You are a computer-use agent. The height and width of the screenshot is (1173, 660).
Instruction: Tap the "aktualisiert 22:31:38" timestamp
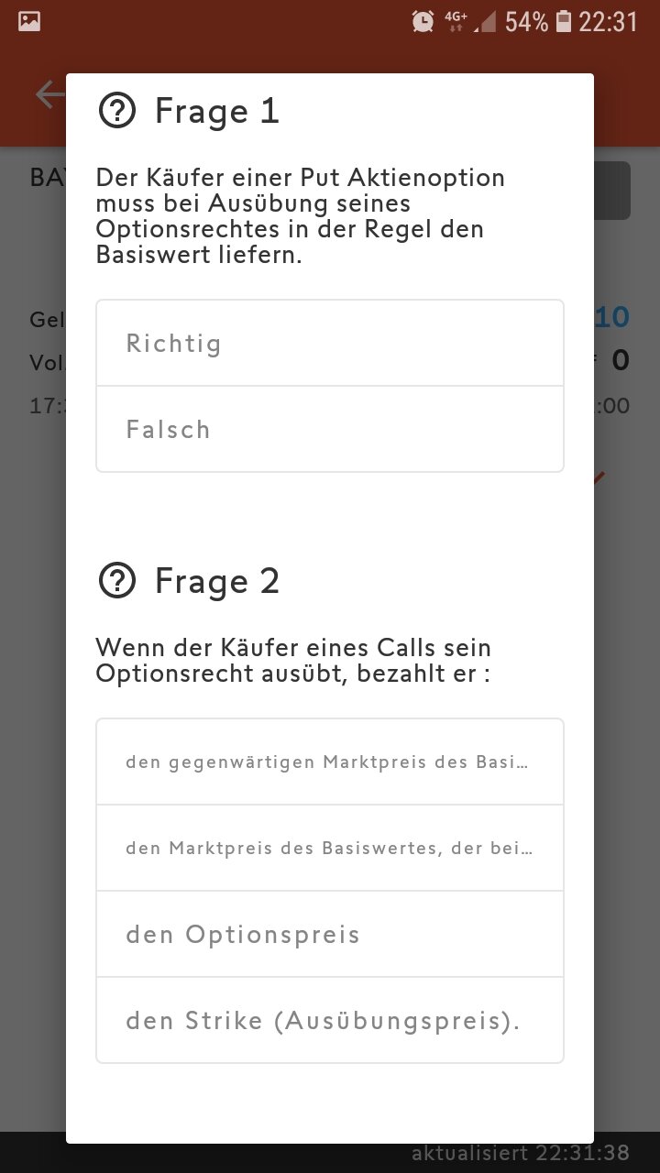[520, 1153]
